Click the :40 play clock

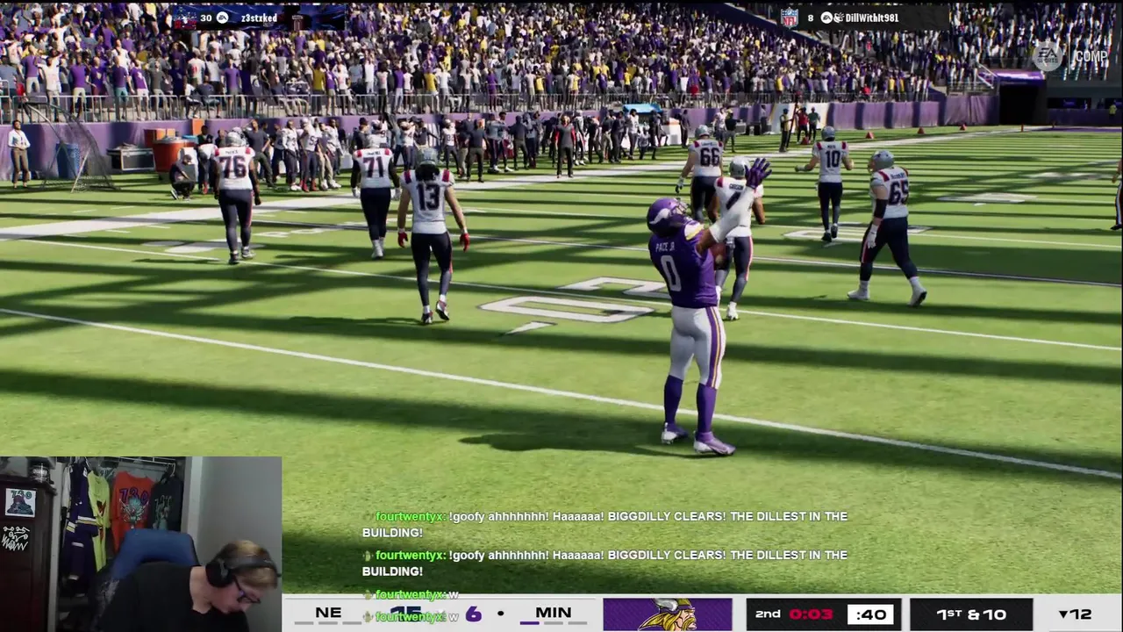[x=871, y=614]
